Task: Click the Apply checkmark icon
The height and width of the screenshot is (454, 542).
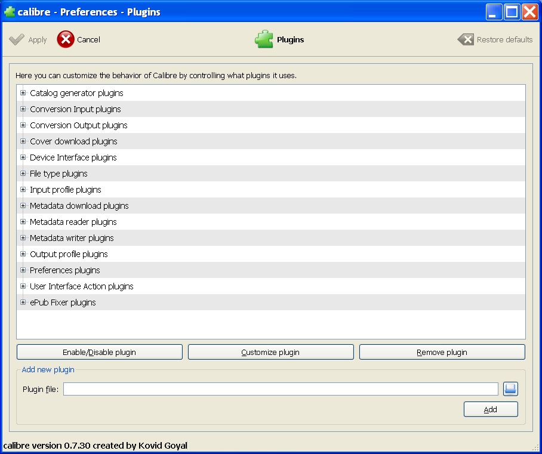Action: click(x=17, y=39)
